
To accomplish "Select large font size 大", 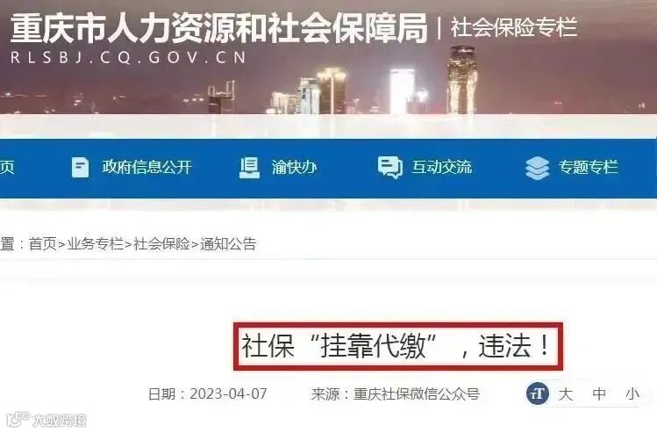I will pyautogui.click(x=565, y=394).
